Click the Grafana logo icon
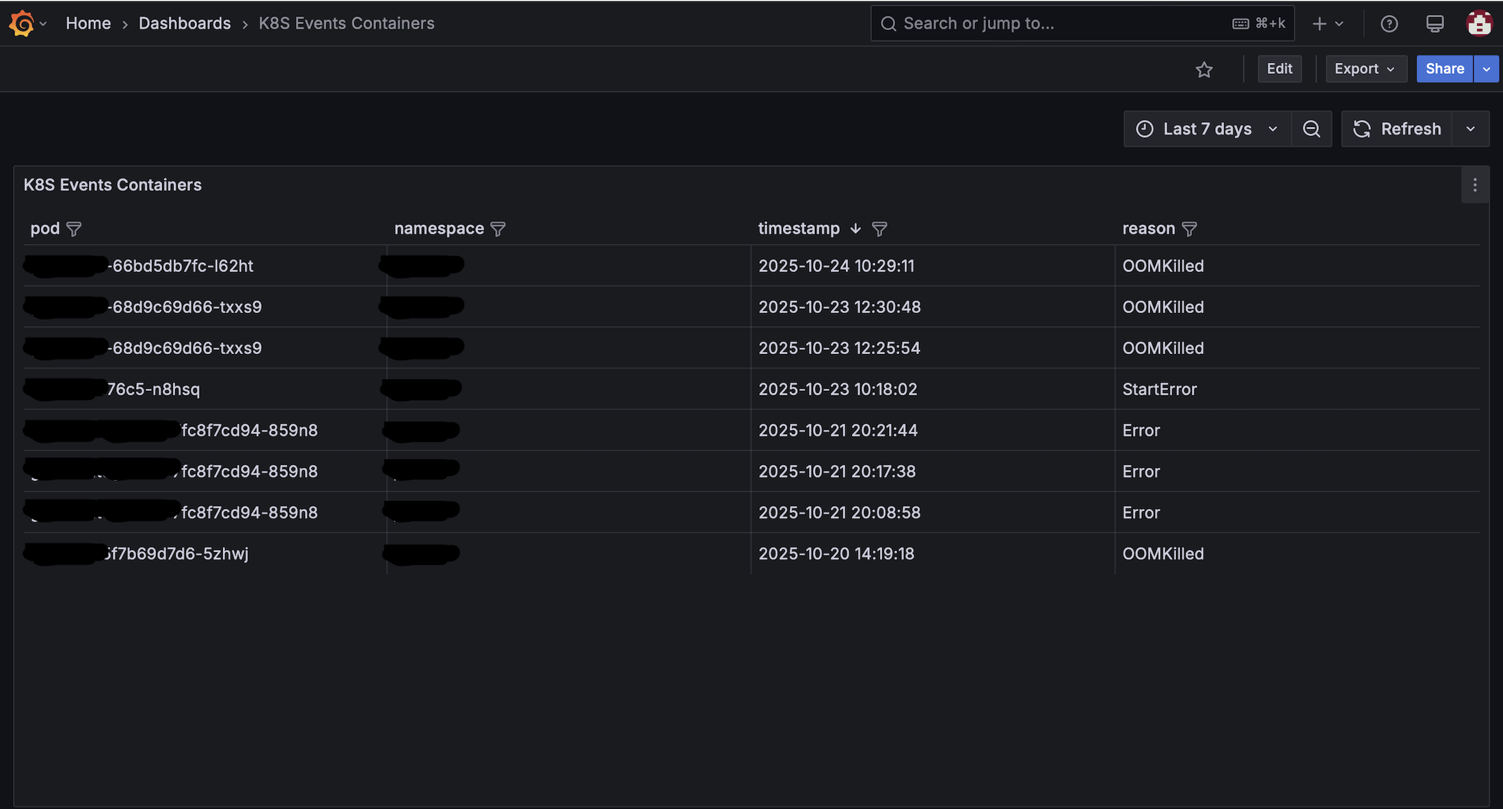This screenshot has width=1503, height=809. [x=21, y=23]
